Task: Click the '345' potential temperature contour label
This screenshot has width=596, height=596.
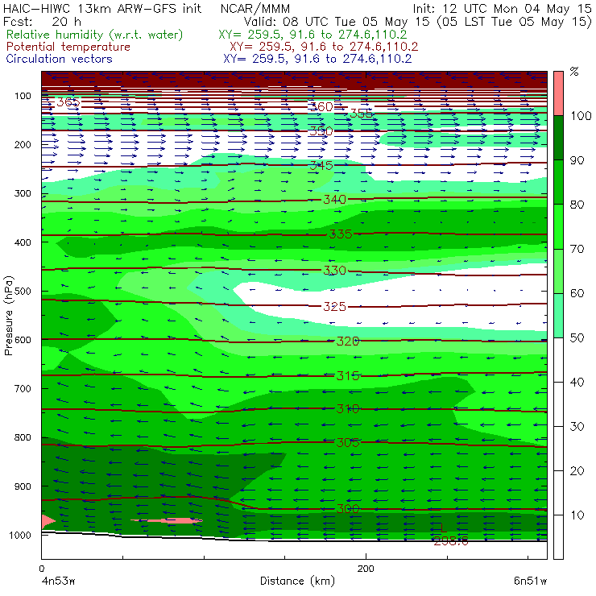Action: coord(321,165)
